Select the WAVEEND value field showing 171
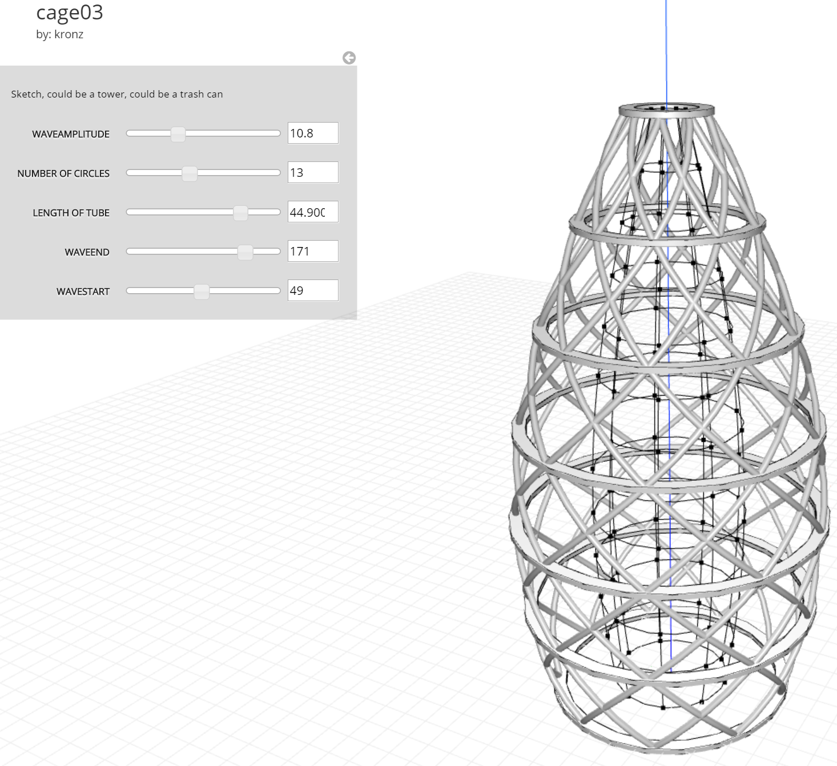Image resolution: width=837 pixels, height=766 pixels. point(313,251)
